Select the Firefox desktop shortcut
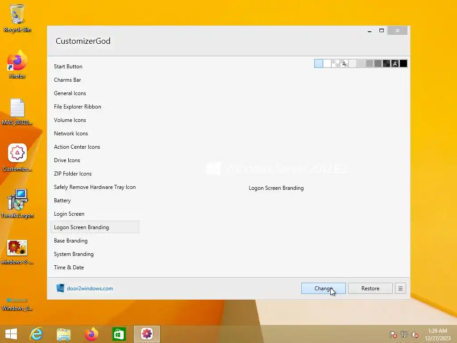457x343 pixels. pos(17,64)
